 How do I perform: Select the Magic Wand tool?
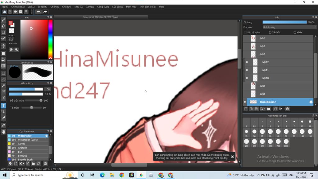pyautogui.click(x=3, y=86)
